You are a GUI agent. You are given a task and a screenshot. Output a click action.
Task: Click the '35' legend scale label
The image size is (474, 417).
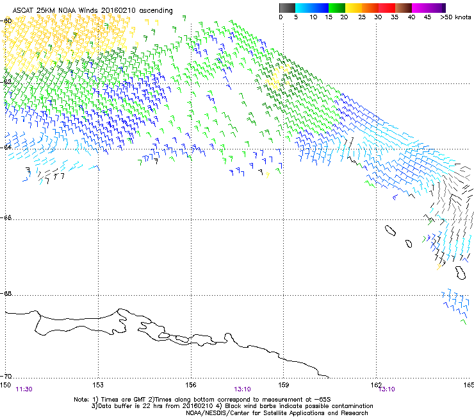coord(395,17)
